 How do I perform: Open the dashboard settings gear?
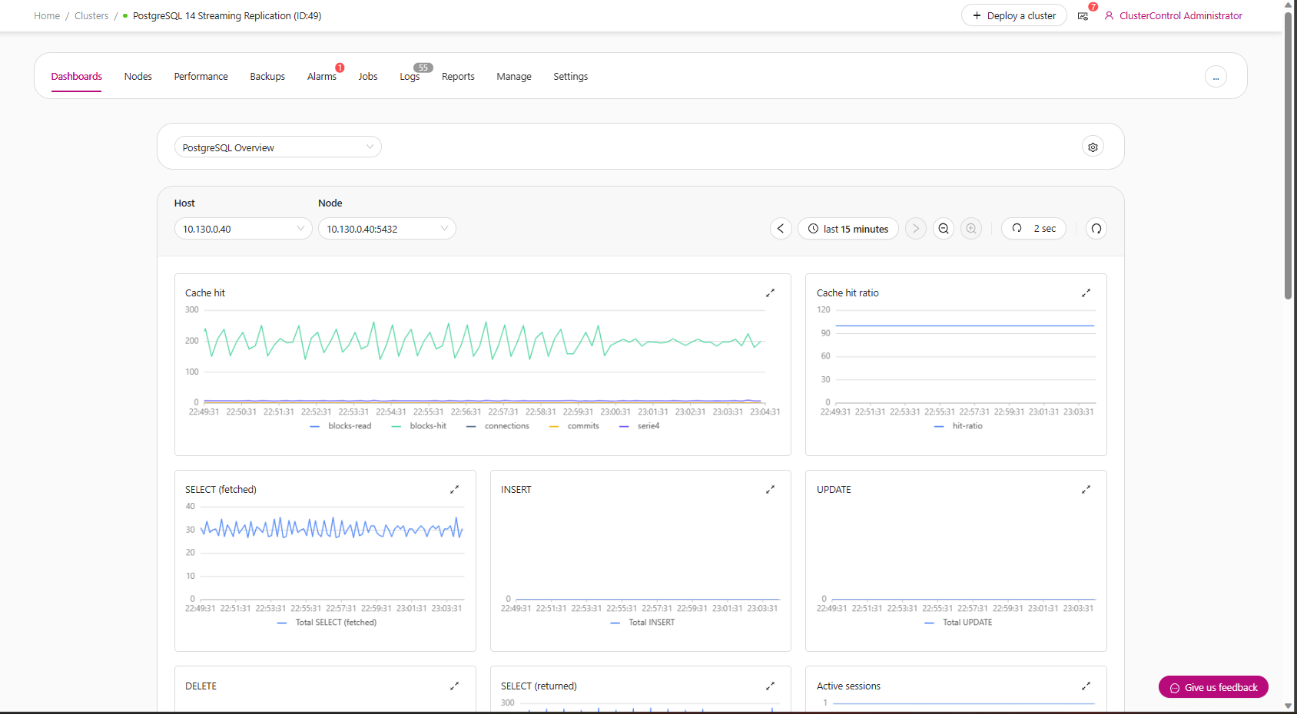click(1092, 146)
